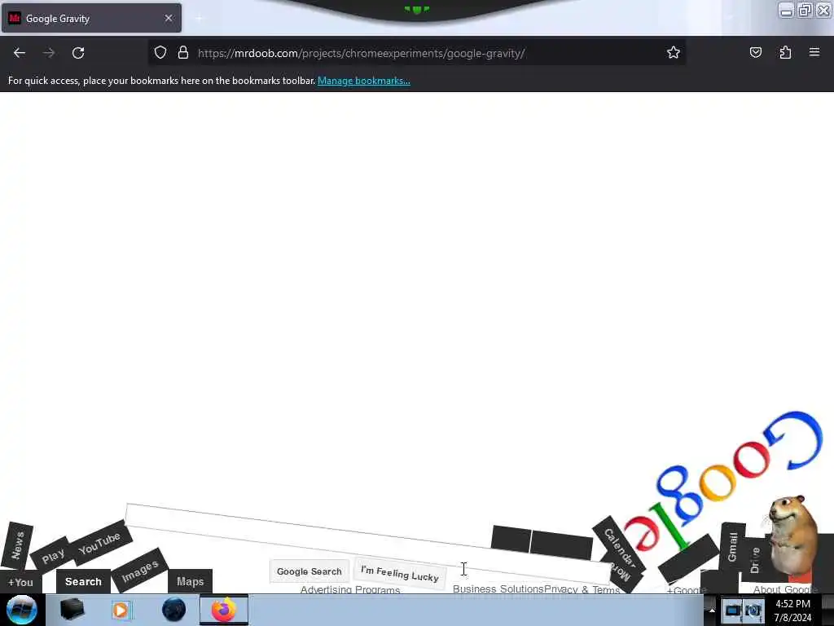Click the tilted News menu item
Image resolution: width=834 pixels, height=626 pixels.
[x=17, y=545]
